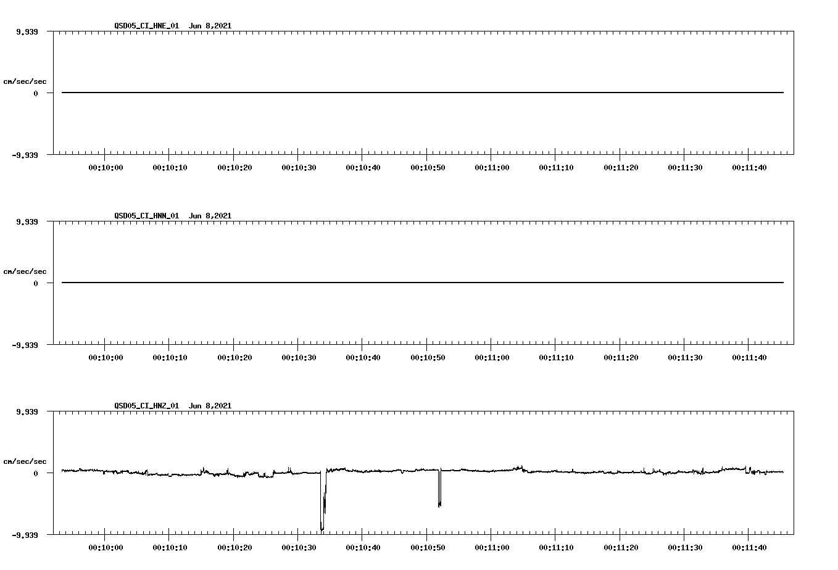
Task: Click 00:10:00 label on the HNE time axis
Action: click(106, 168)
